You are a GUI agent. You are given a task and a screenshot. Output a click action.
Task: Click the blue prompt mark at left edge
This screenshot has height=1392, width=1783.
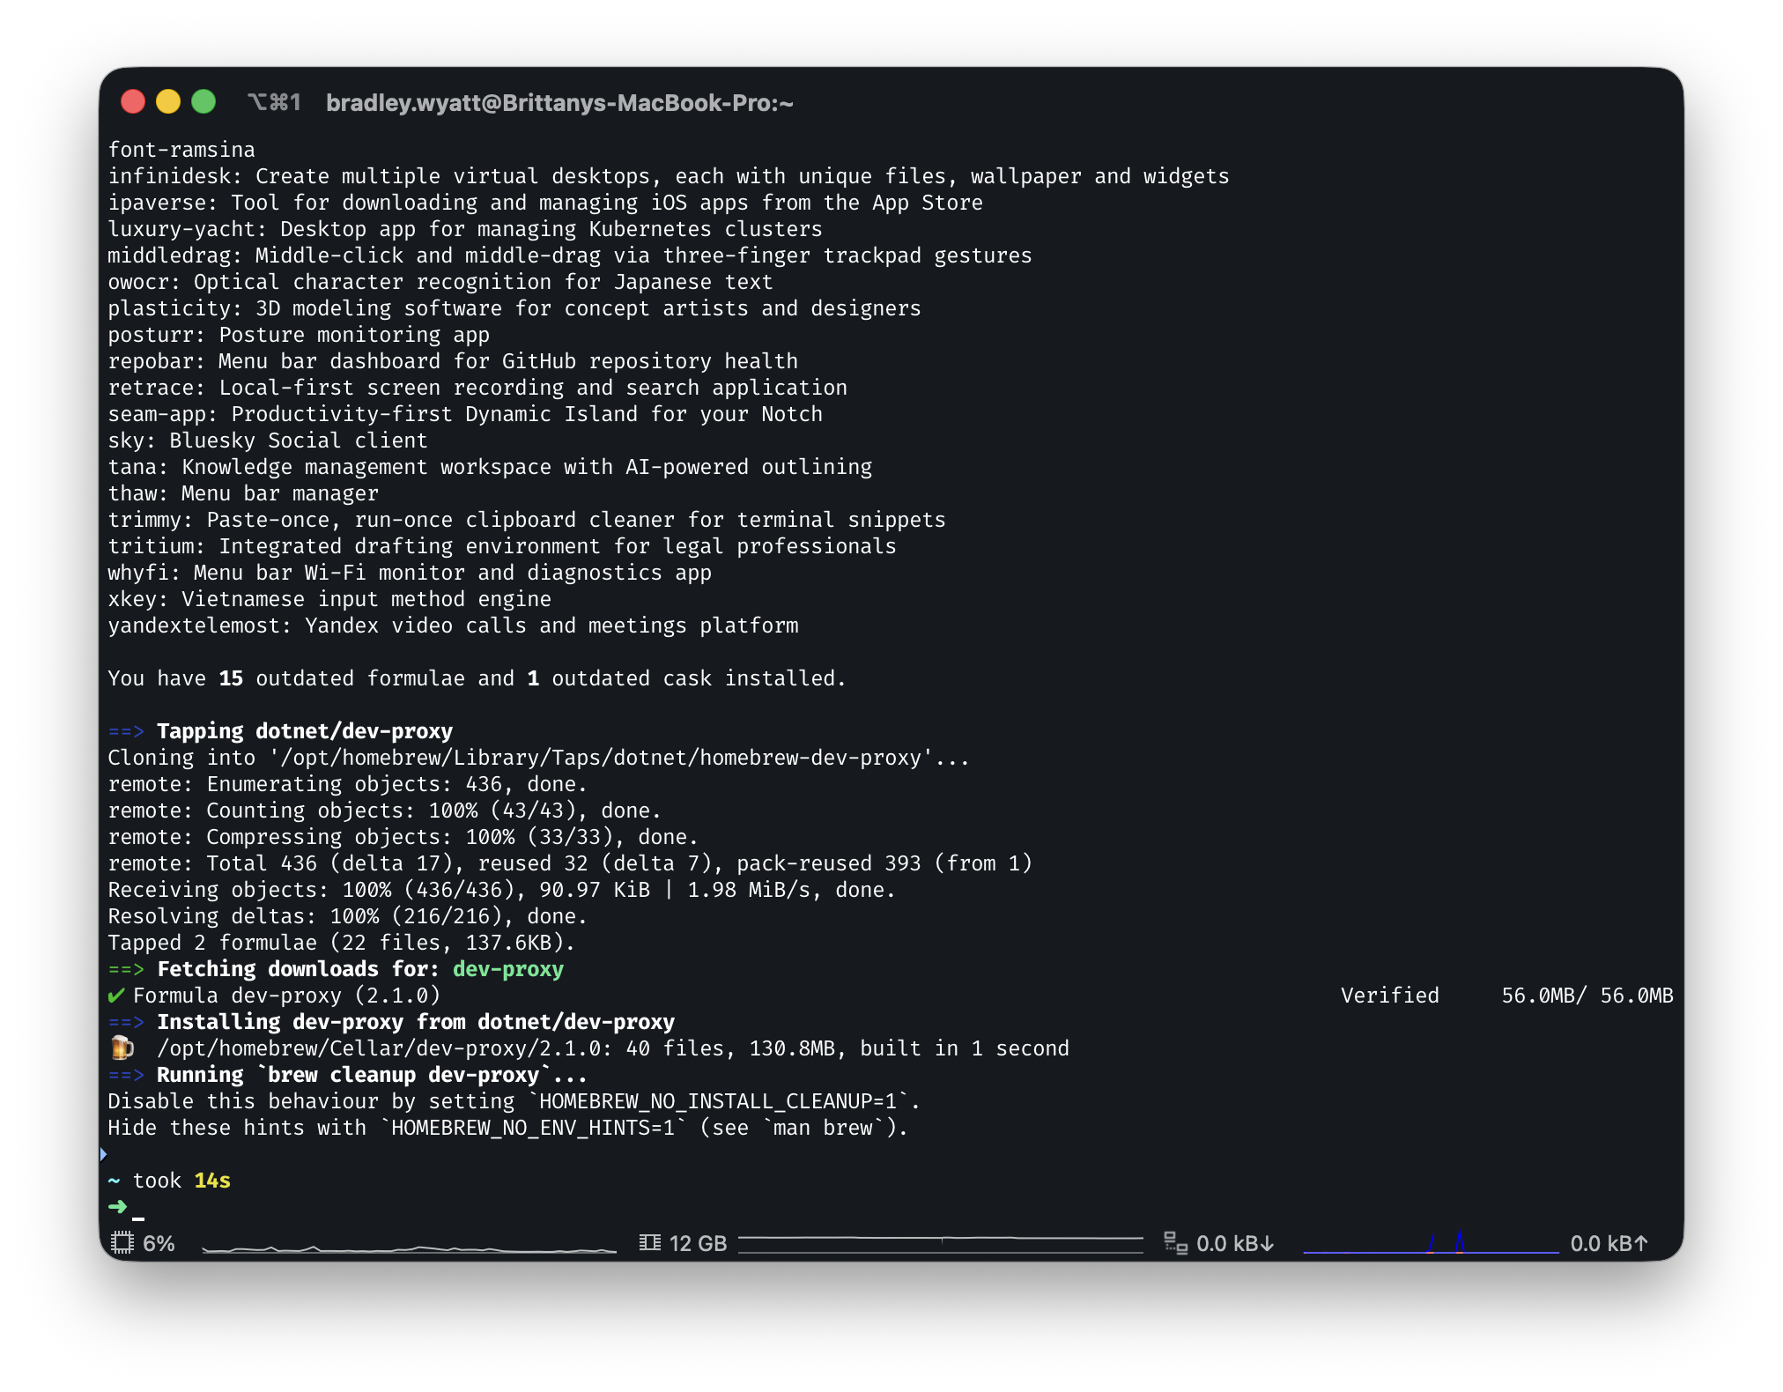pos(104,1154)
